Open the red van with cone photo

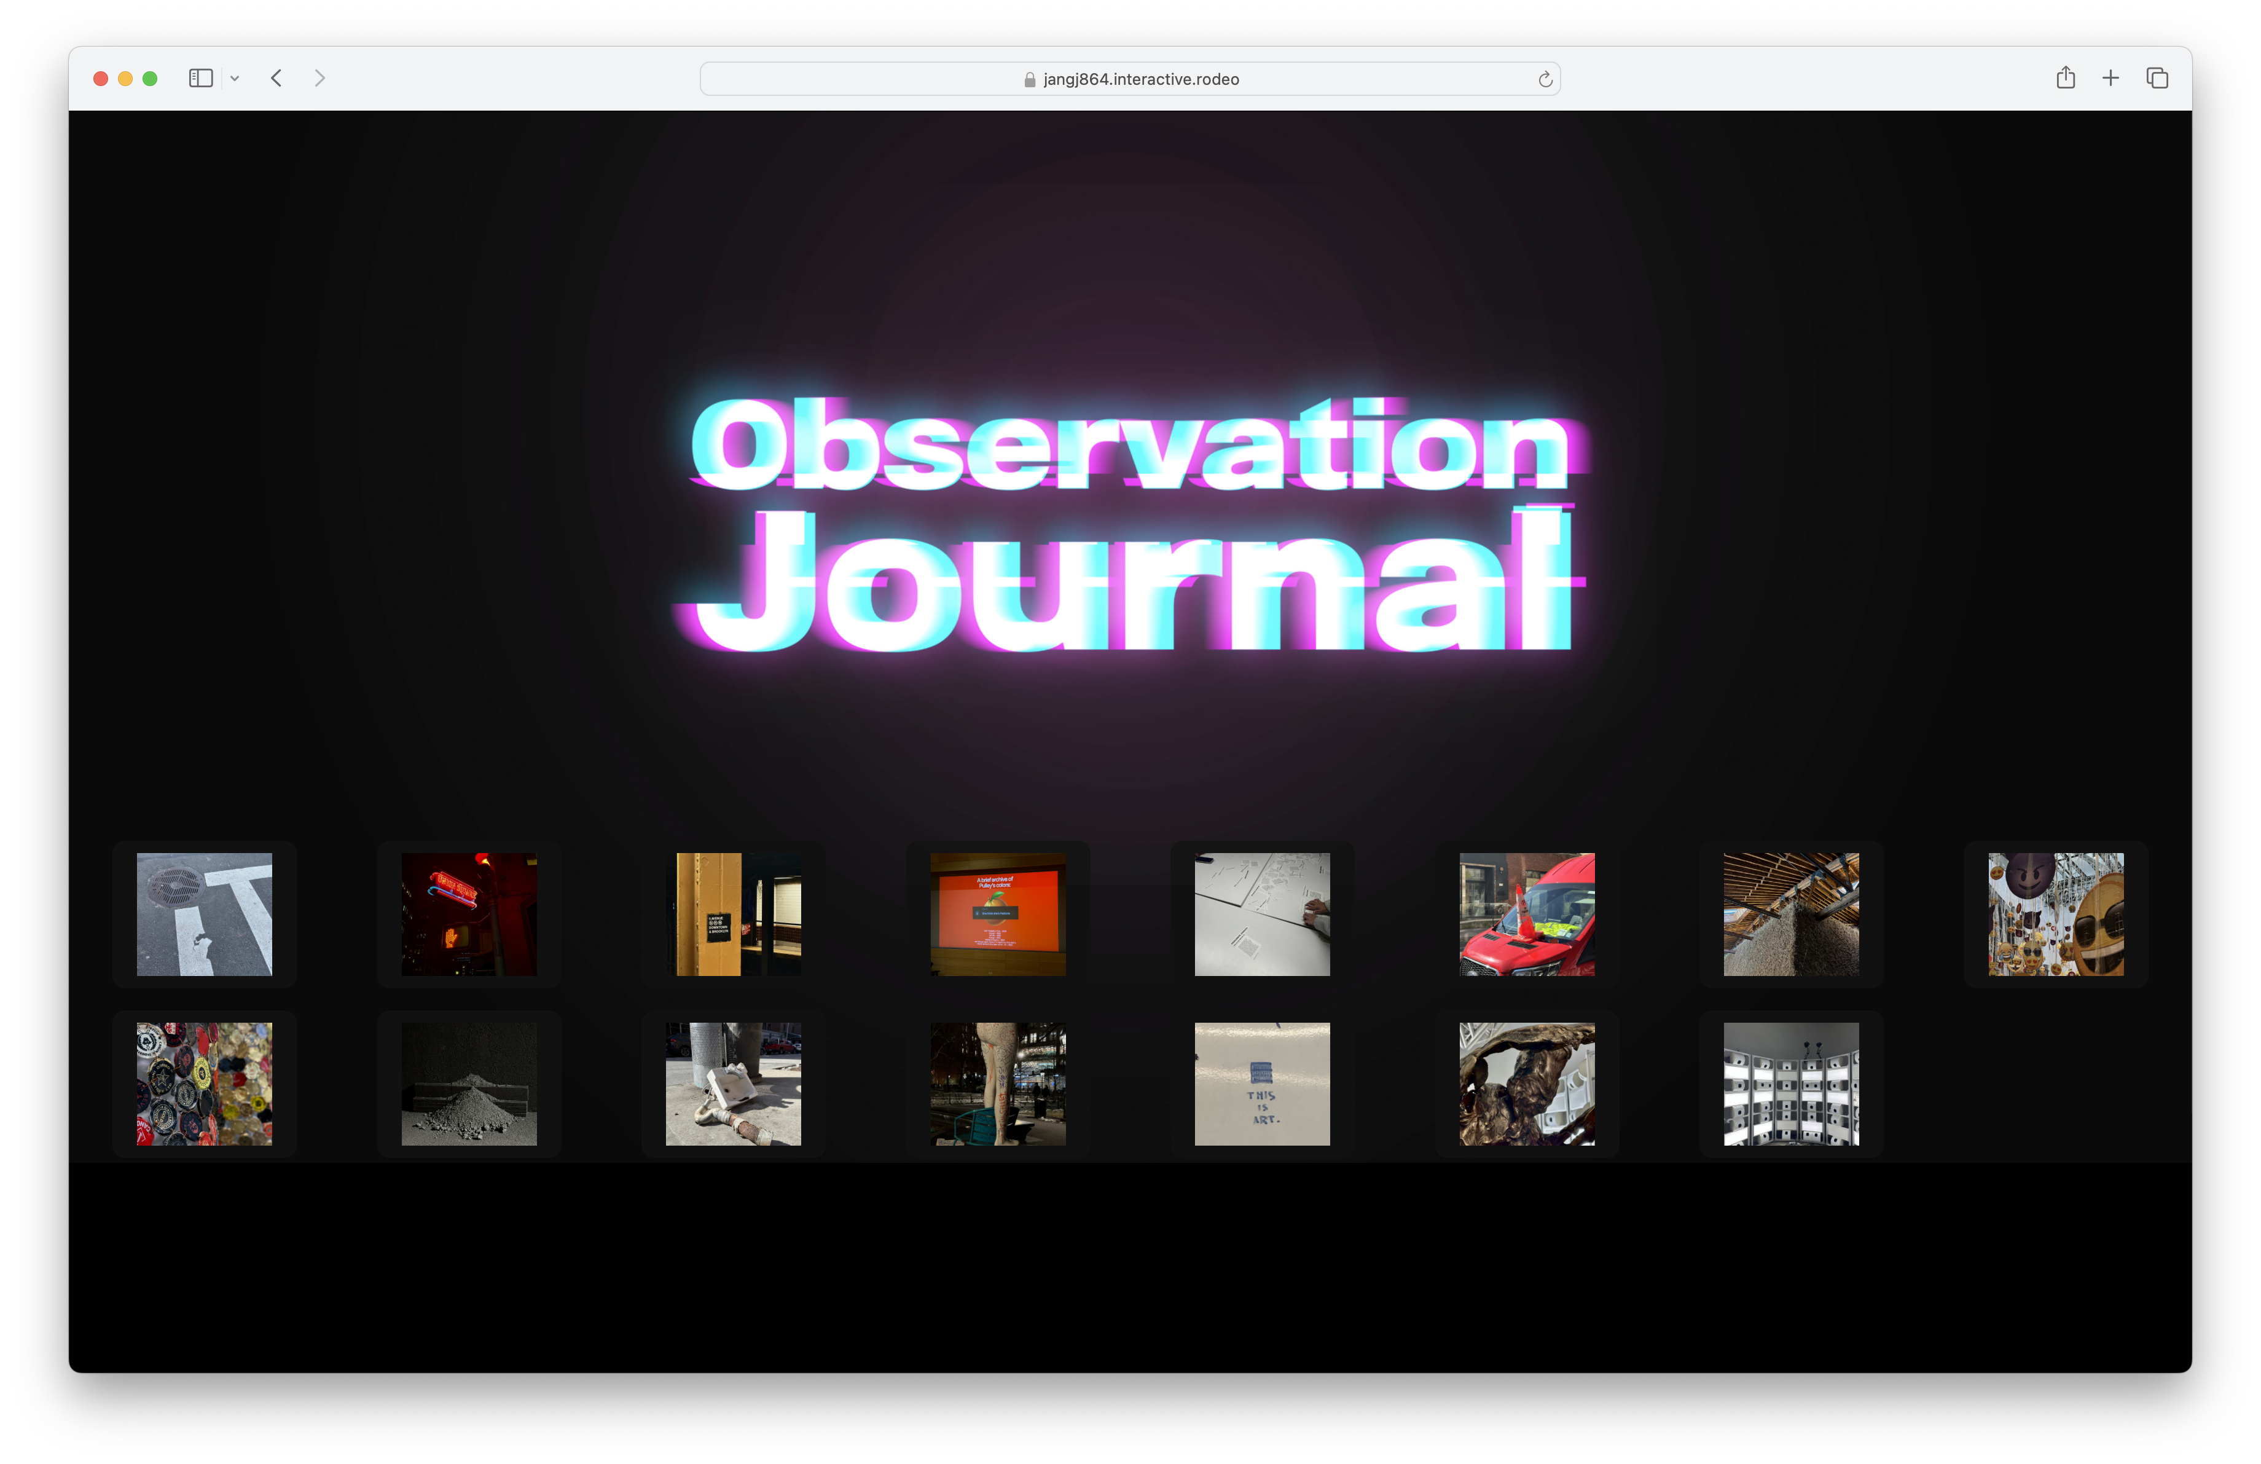[1527, 914]
